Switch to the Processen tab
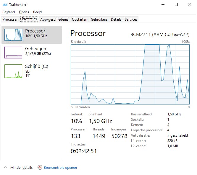This screenshot has height=175, width=197. click(10, 19)
